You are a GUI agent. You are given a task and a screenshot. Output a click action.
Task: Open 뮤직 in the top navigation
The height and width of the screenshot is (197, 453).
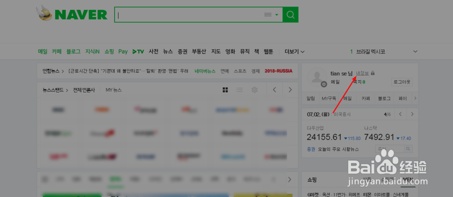245,52
